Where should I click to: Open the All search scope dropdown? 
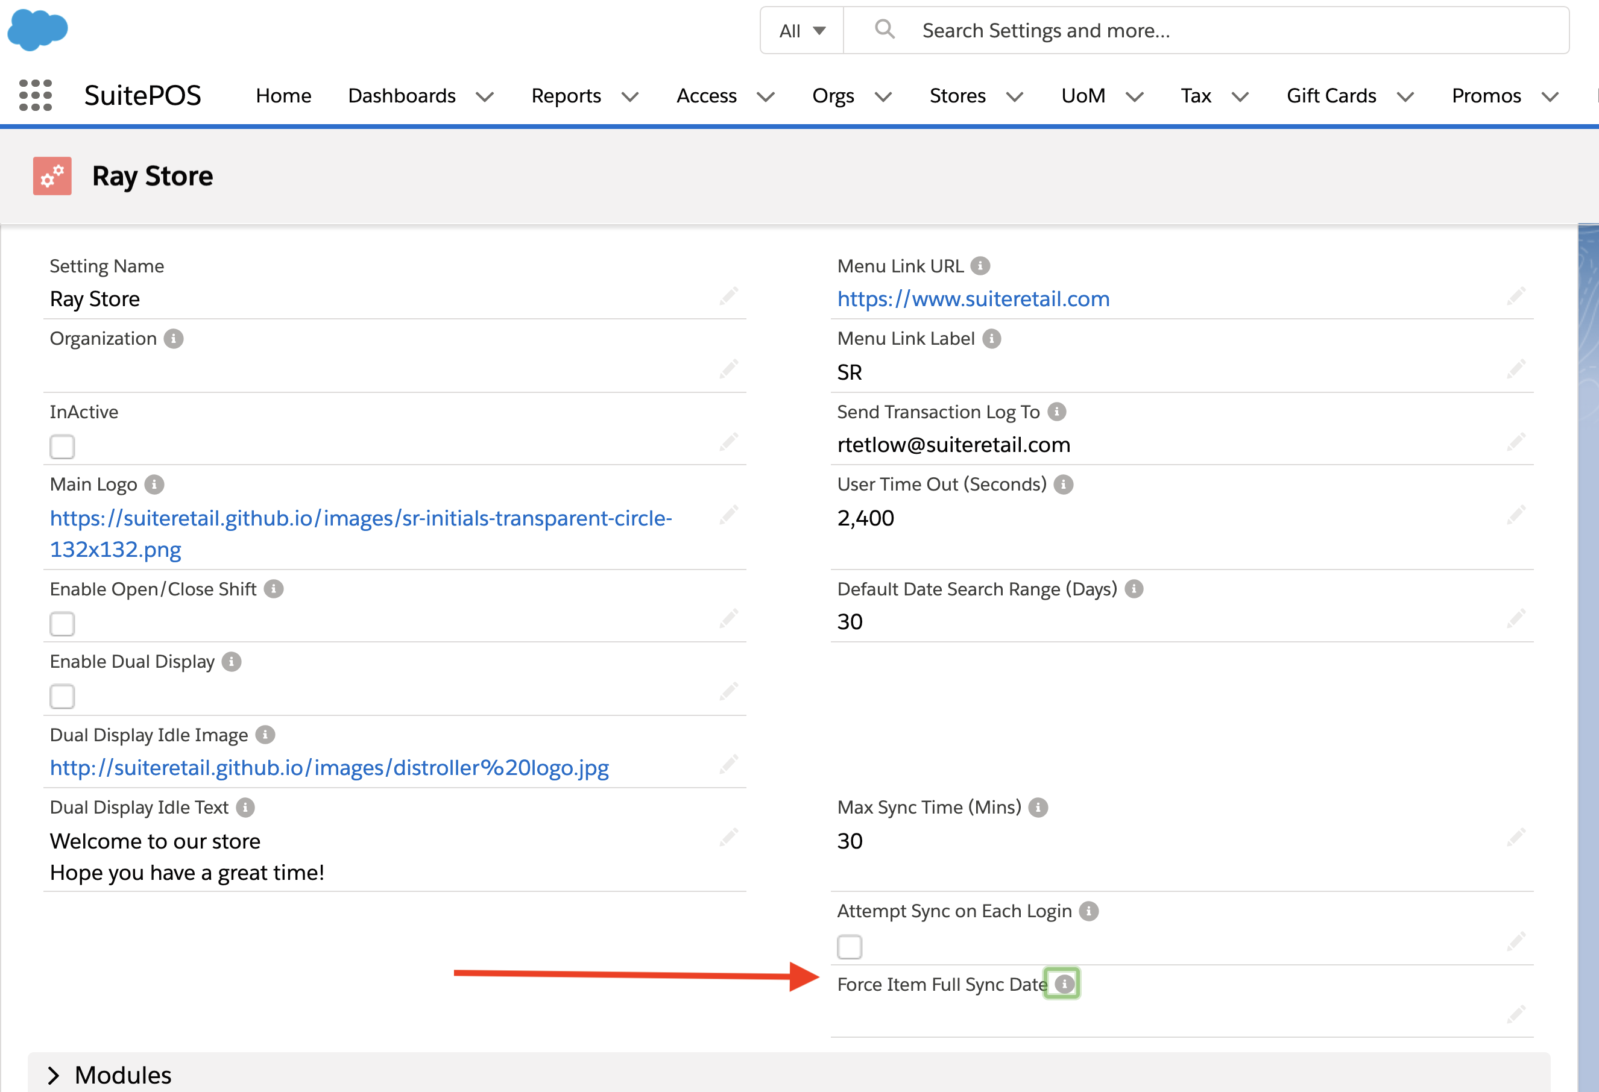pyautogui.click(x=801, y=31)
